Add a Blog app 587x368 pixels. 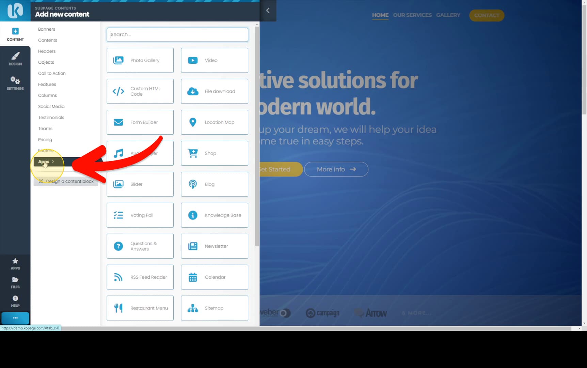(215, 184)
